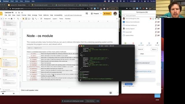Viewport: 185px width, 104px height.
Task: Switch to grid view icon in filmstrip footer
Action: point(14,94)
